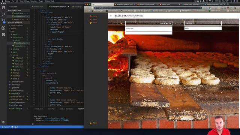
Task: Open File menu in macOS menu bar
Action: tap(13, 1)
